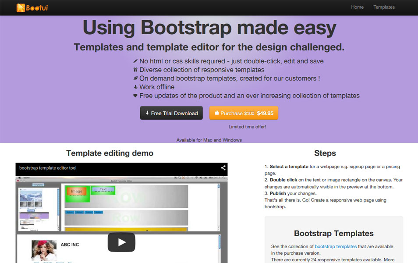Click the 'Limited time offer!' text

point(247,127)
